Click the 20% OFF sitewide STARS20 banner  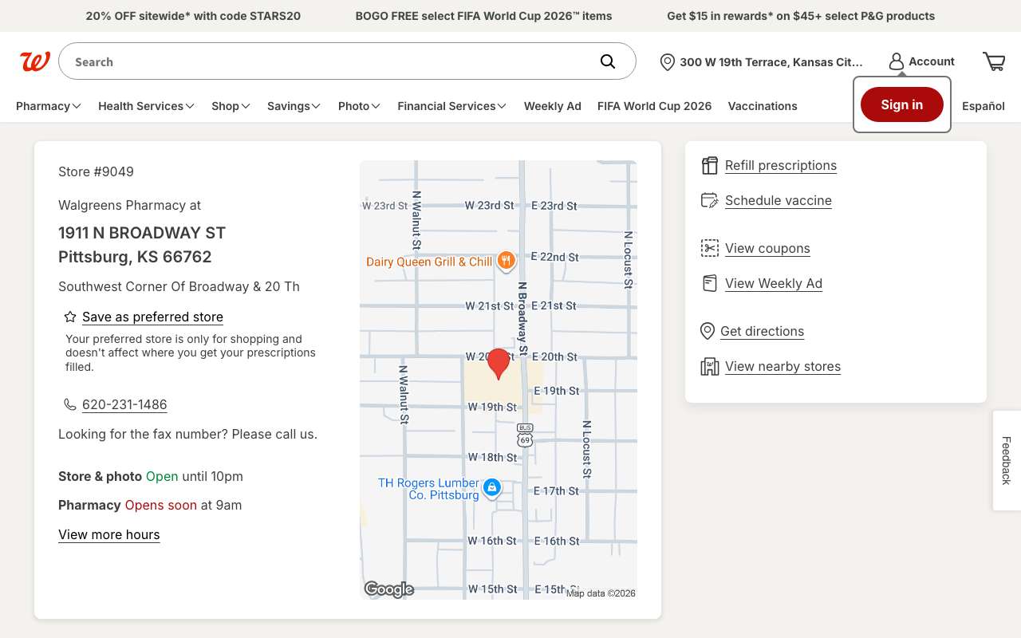pos(193,16)
